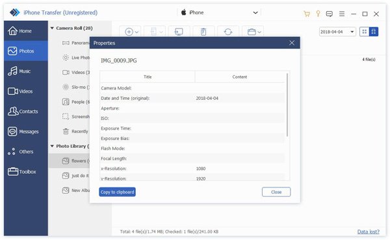The height and width of the screenshot is (240, 390).
Task: Select the Aperture row
Action: point(192,108)
